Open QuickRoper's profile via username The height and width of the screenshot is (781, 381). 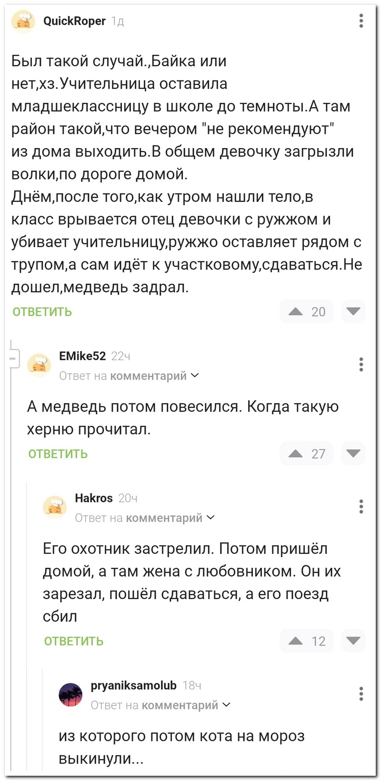point(74,21)
